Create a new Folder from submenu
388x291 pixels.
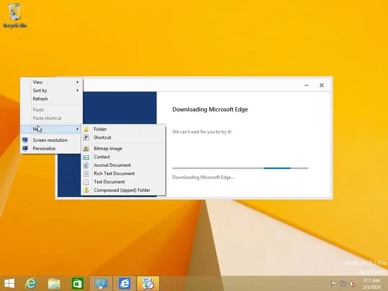pos(123,129)
